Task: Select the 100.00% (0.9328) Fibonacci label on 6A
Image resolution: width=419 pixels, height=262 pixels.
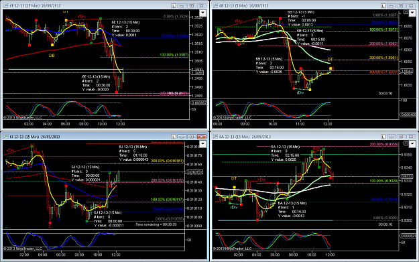Action: click(383, 181)
